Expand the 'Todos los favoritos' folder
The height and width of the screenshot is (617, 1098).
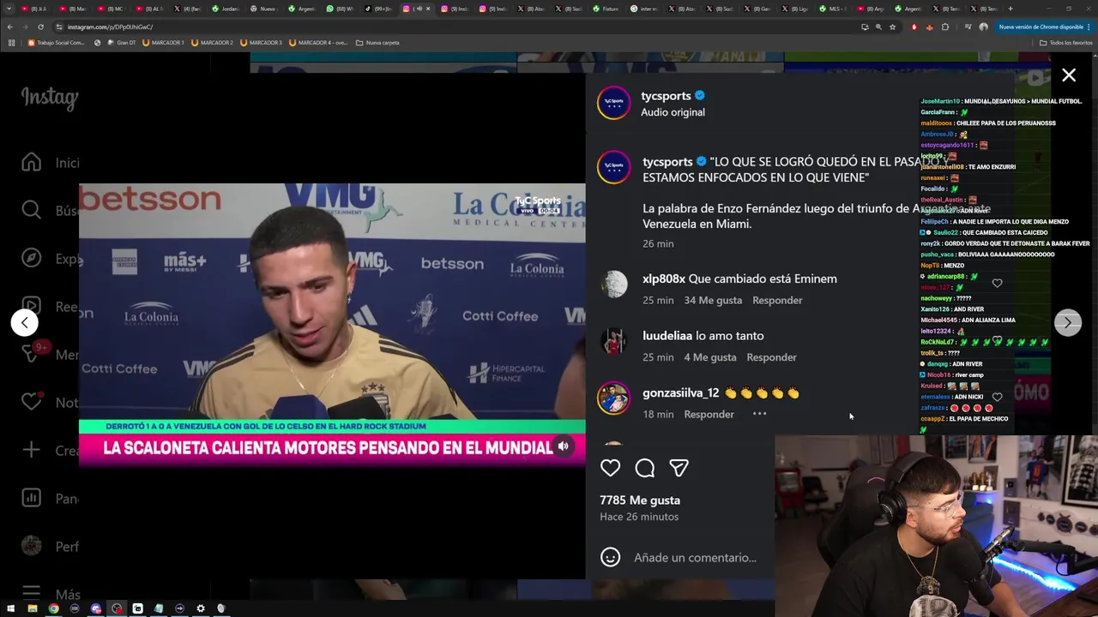click(1066, 42)
